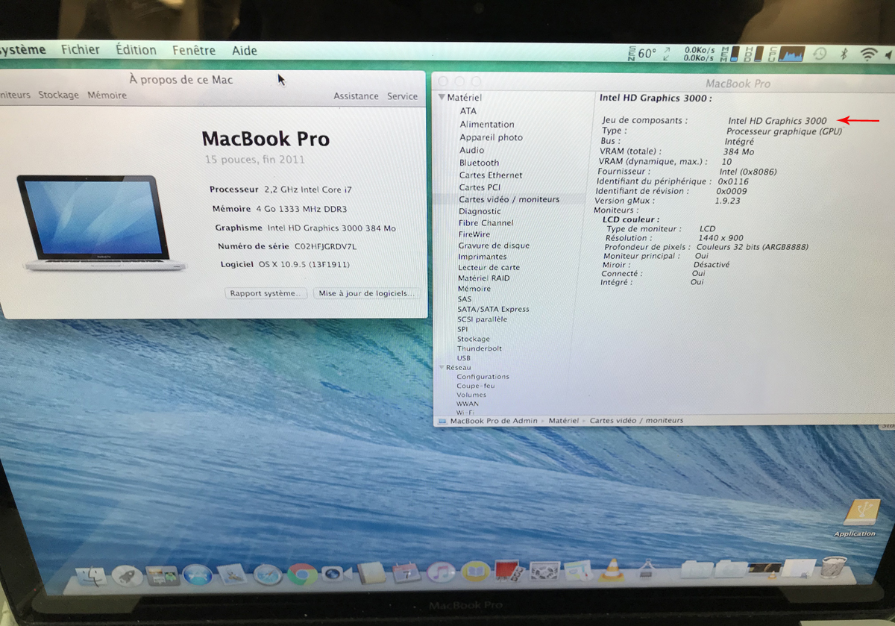The height and width of the screenshot is (626, 895).
Task: Select Lecteur de carte in sidebar
Action: pos(489,267)
